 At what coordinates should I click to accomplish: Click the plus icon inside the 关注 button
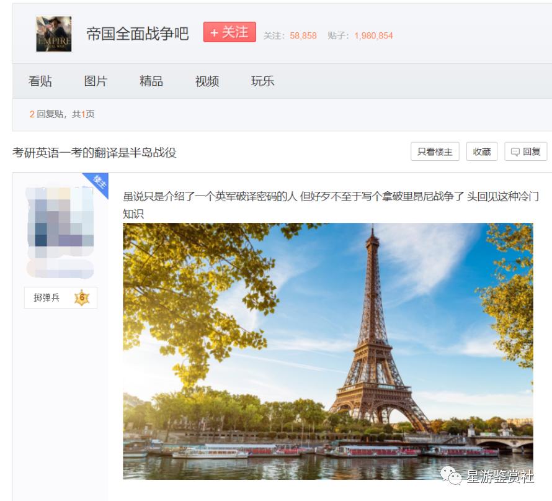tap(215, 30)
